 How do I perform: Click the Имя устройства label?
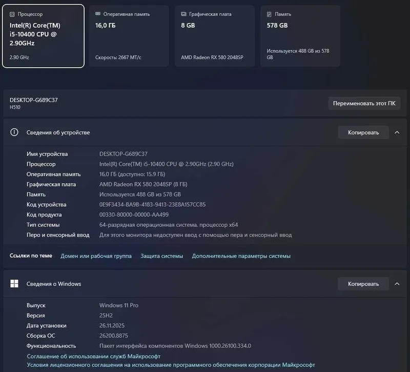point(47,154)
